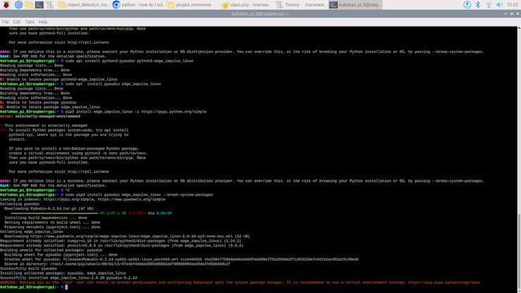
Task: Switch to object_detection_mo... folder window
Action: point(83,5)
